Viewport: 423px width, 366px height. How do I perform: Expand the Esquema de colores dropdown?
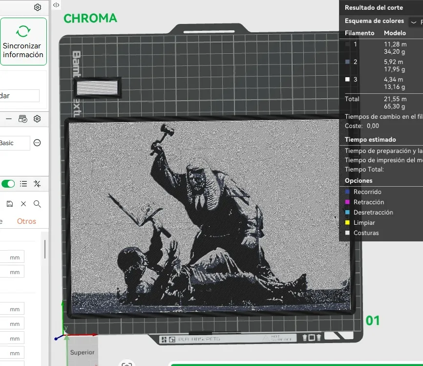point(413,22)
